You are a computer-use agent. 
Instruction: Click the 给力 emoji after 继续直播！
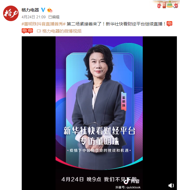169,24
